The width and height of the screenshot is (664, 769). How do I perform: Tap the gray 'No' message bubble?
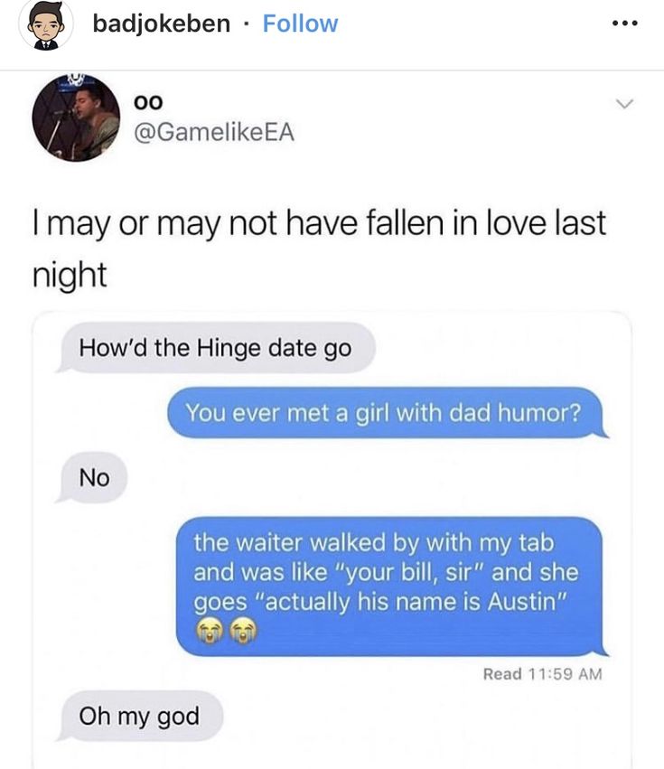pyautogui.click(x=92, y=477)
